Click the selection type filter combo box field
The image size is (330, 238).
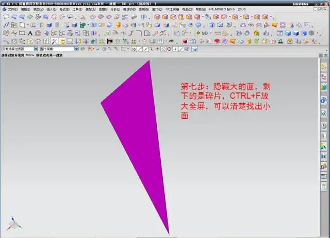tap(20, 49)
